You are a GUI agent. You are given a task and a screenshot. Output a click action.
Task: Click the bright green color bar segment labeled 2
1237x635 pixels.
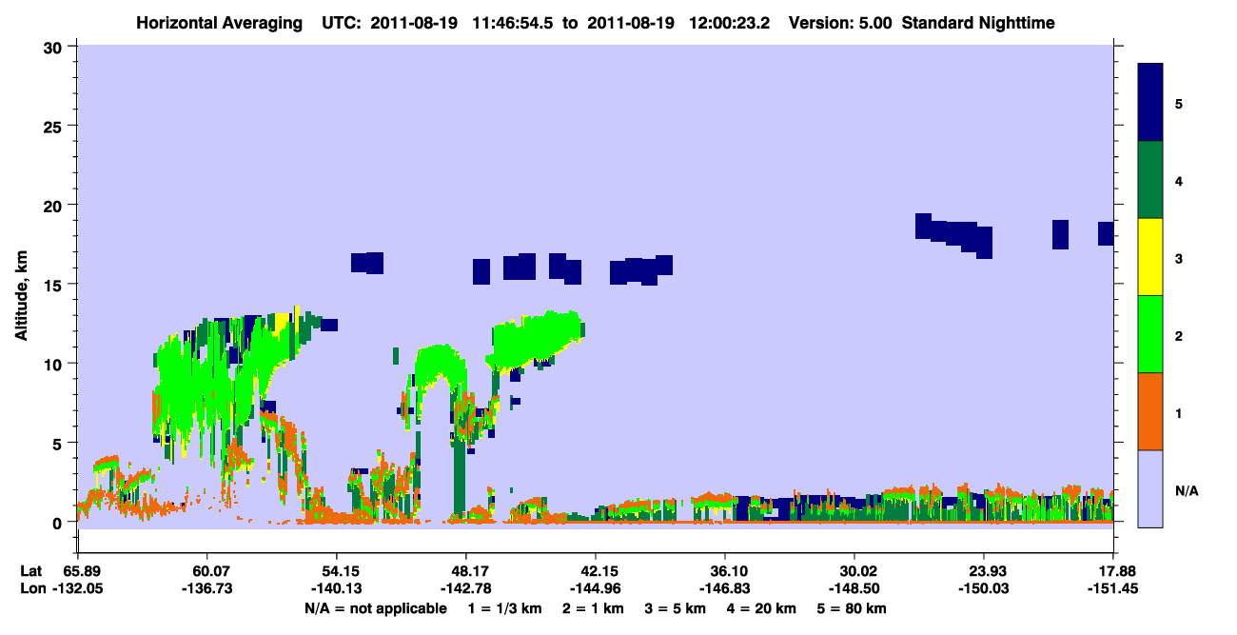(x=1150, y=334)
